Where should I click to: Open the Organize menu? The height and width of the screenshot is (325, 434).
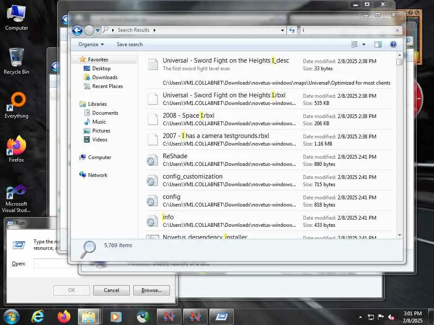91,44
